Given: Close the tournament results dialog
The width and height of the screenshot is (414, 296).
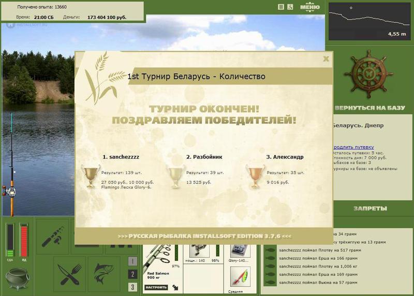Looking at the screenshot, I should [326, 59].
